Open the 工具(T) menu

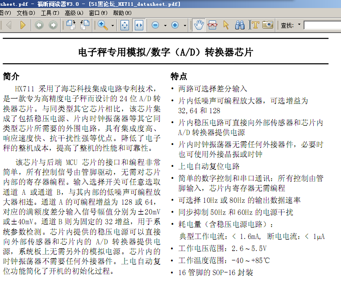[50, 13]
